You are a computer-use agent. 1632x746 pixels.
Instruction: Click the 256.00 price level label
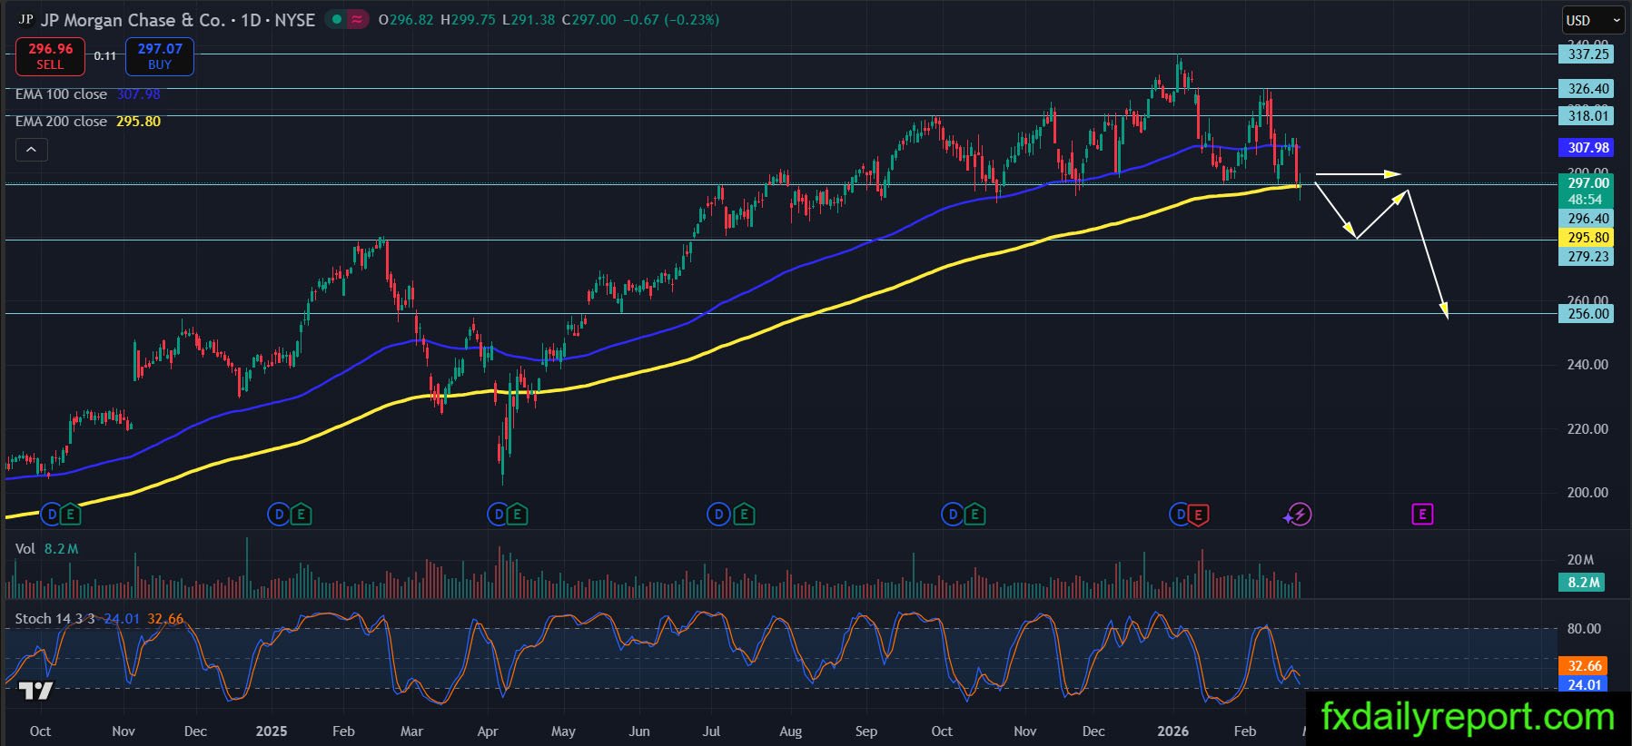click(x=1588, y=314)
